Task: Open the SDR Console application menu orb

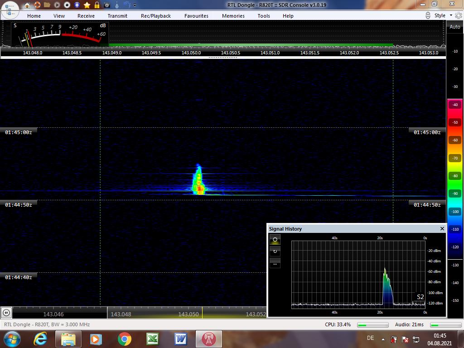Action: [x=10, y=10]
